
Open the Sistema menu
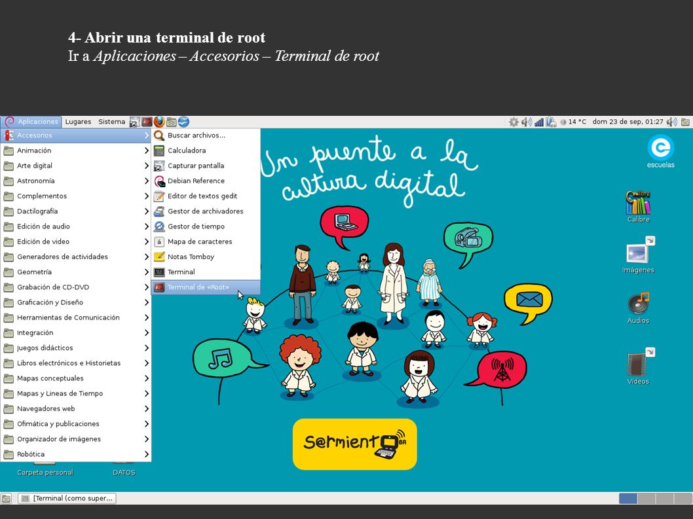point(111,122)
